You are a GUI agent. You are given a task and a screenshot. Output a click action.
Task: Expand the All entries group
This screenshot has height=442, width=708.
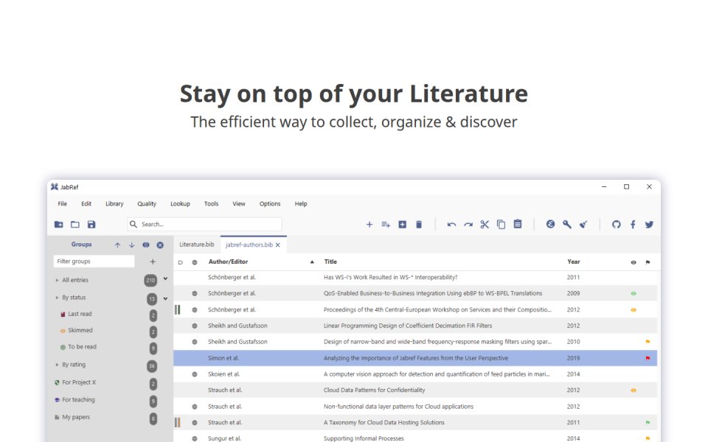tap(57, 280)
